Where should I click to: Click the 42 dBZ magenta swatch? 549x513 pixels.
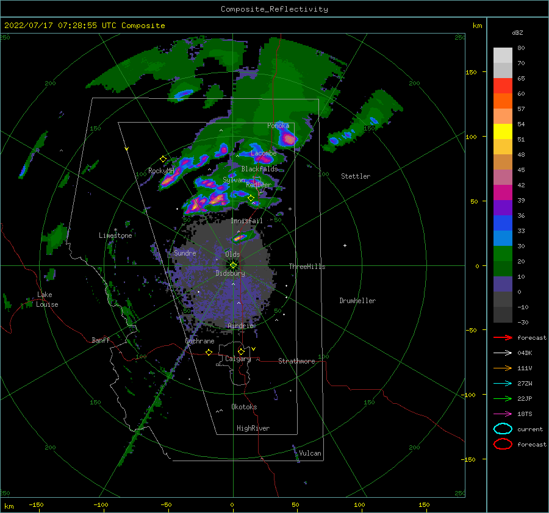point(503,193)
